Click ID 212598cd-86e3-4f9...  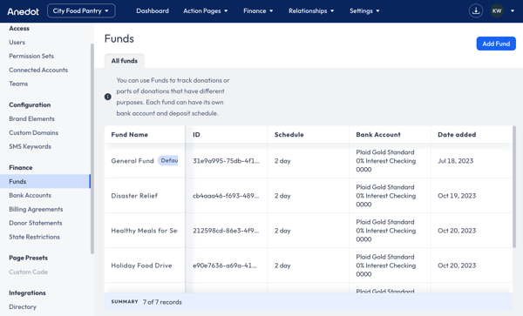pos(226,231)
